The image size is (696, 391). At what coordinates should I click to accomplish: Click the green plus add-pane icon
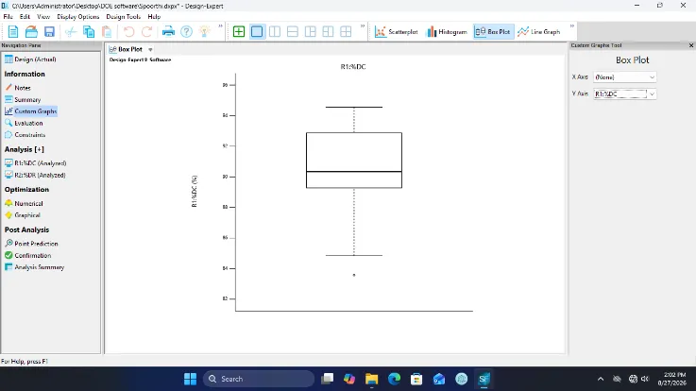[239, 31]
